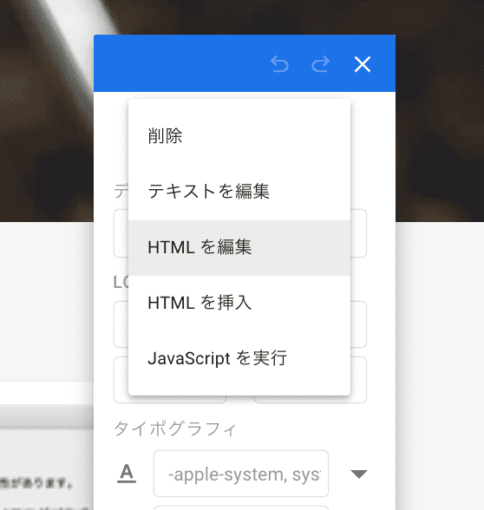Click the field sliver left of JavaScript を実行

pos(121,380)
